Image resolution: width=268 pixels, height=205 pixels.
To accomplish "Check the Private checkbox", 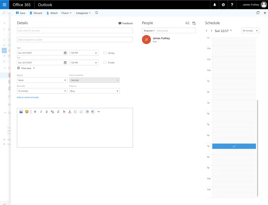I will tap(105, 62).
